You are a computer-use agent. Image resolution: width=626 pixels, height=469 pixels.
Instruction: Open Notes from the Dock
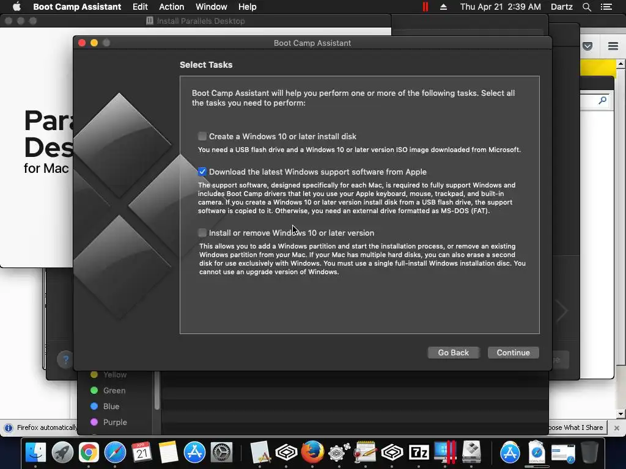(168, 453)
